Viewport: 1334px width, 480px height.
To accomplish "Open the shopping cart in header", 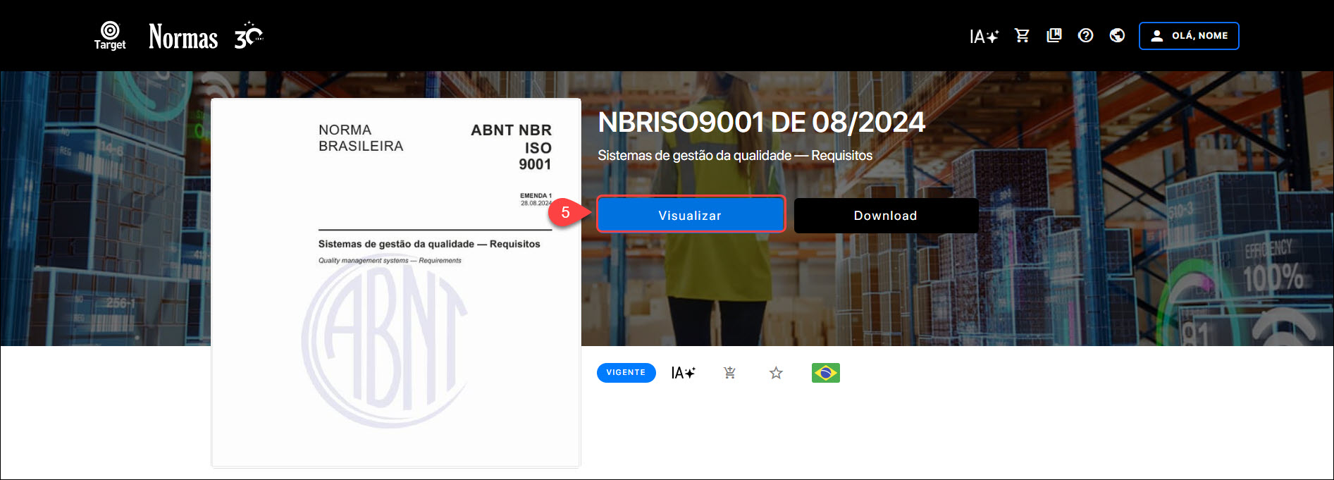I will [1022, 35].
